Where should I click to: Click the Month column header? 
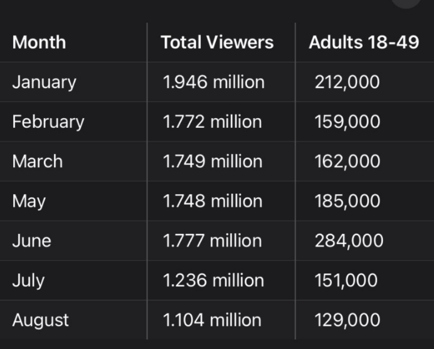(39, 43)
